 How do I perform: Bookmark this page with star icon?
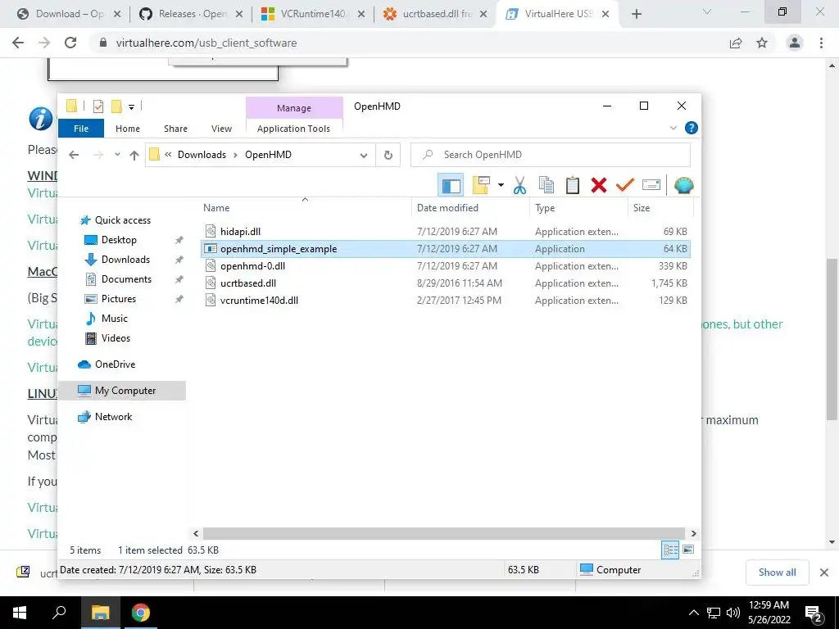762,43
